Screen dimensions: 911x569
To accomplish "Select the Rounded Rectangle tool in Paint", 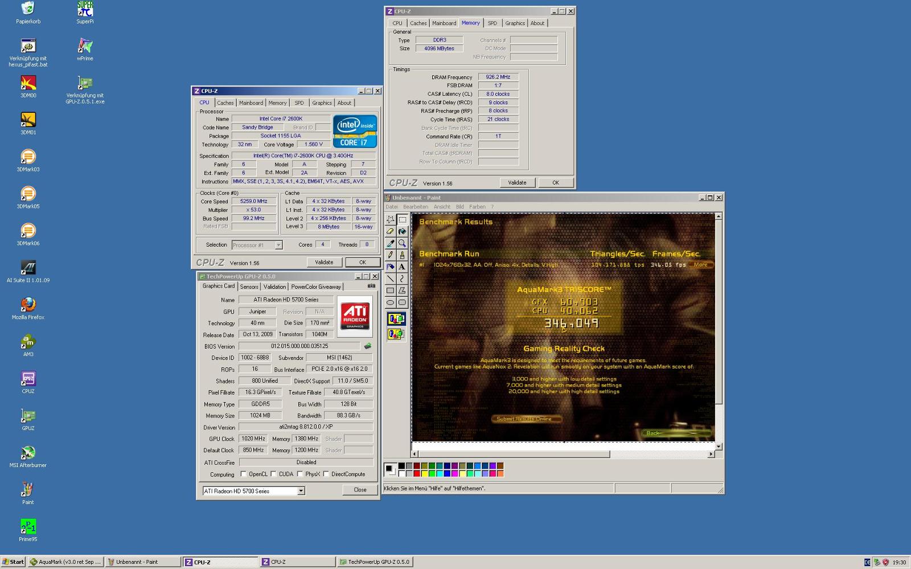I will (402, 302).
